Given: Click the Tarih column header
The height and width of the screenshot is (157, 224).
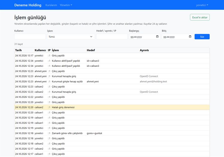Looking at the screenshot, I should tap(18, 50).
